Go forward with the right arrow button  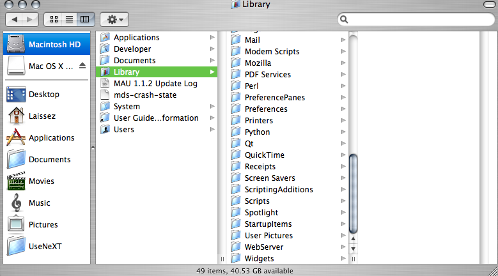30,19
